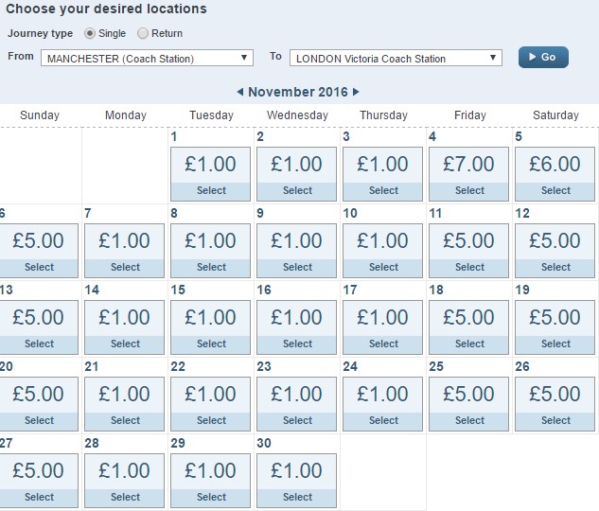Pick the £6.00 fare on November 5
Image resolution: width=599 pixels, height=511 pixels.
click(x=555, y=174)
